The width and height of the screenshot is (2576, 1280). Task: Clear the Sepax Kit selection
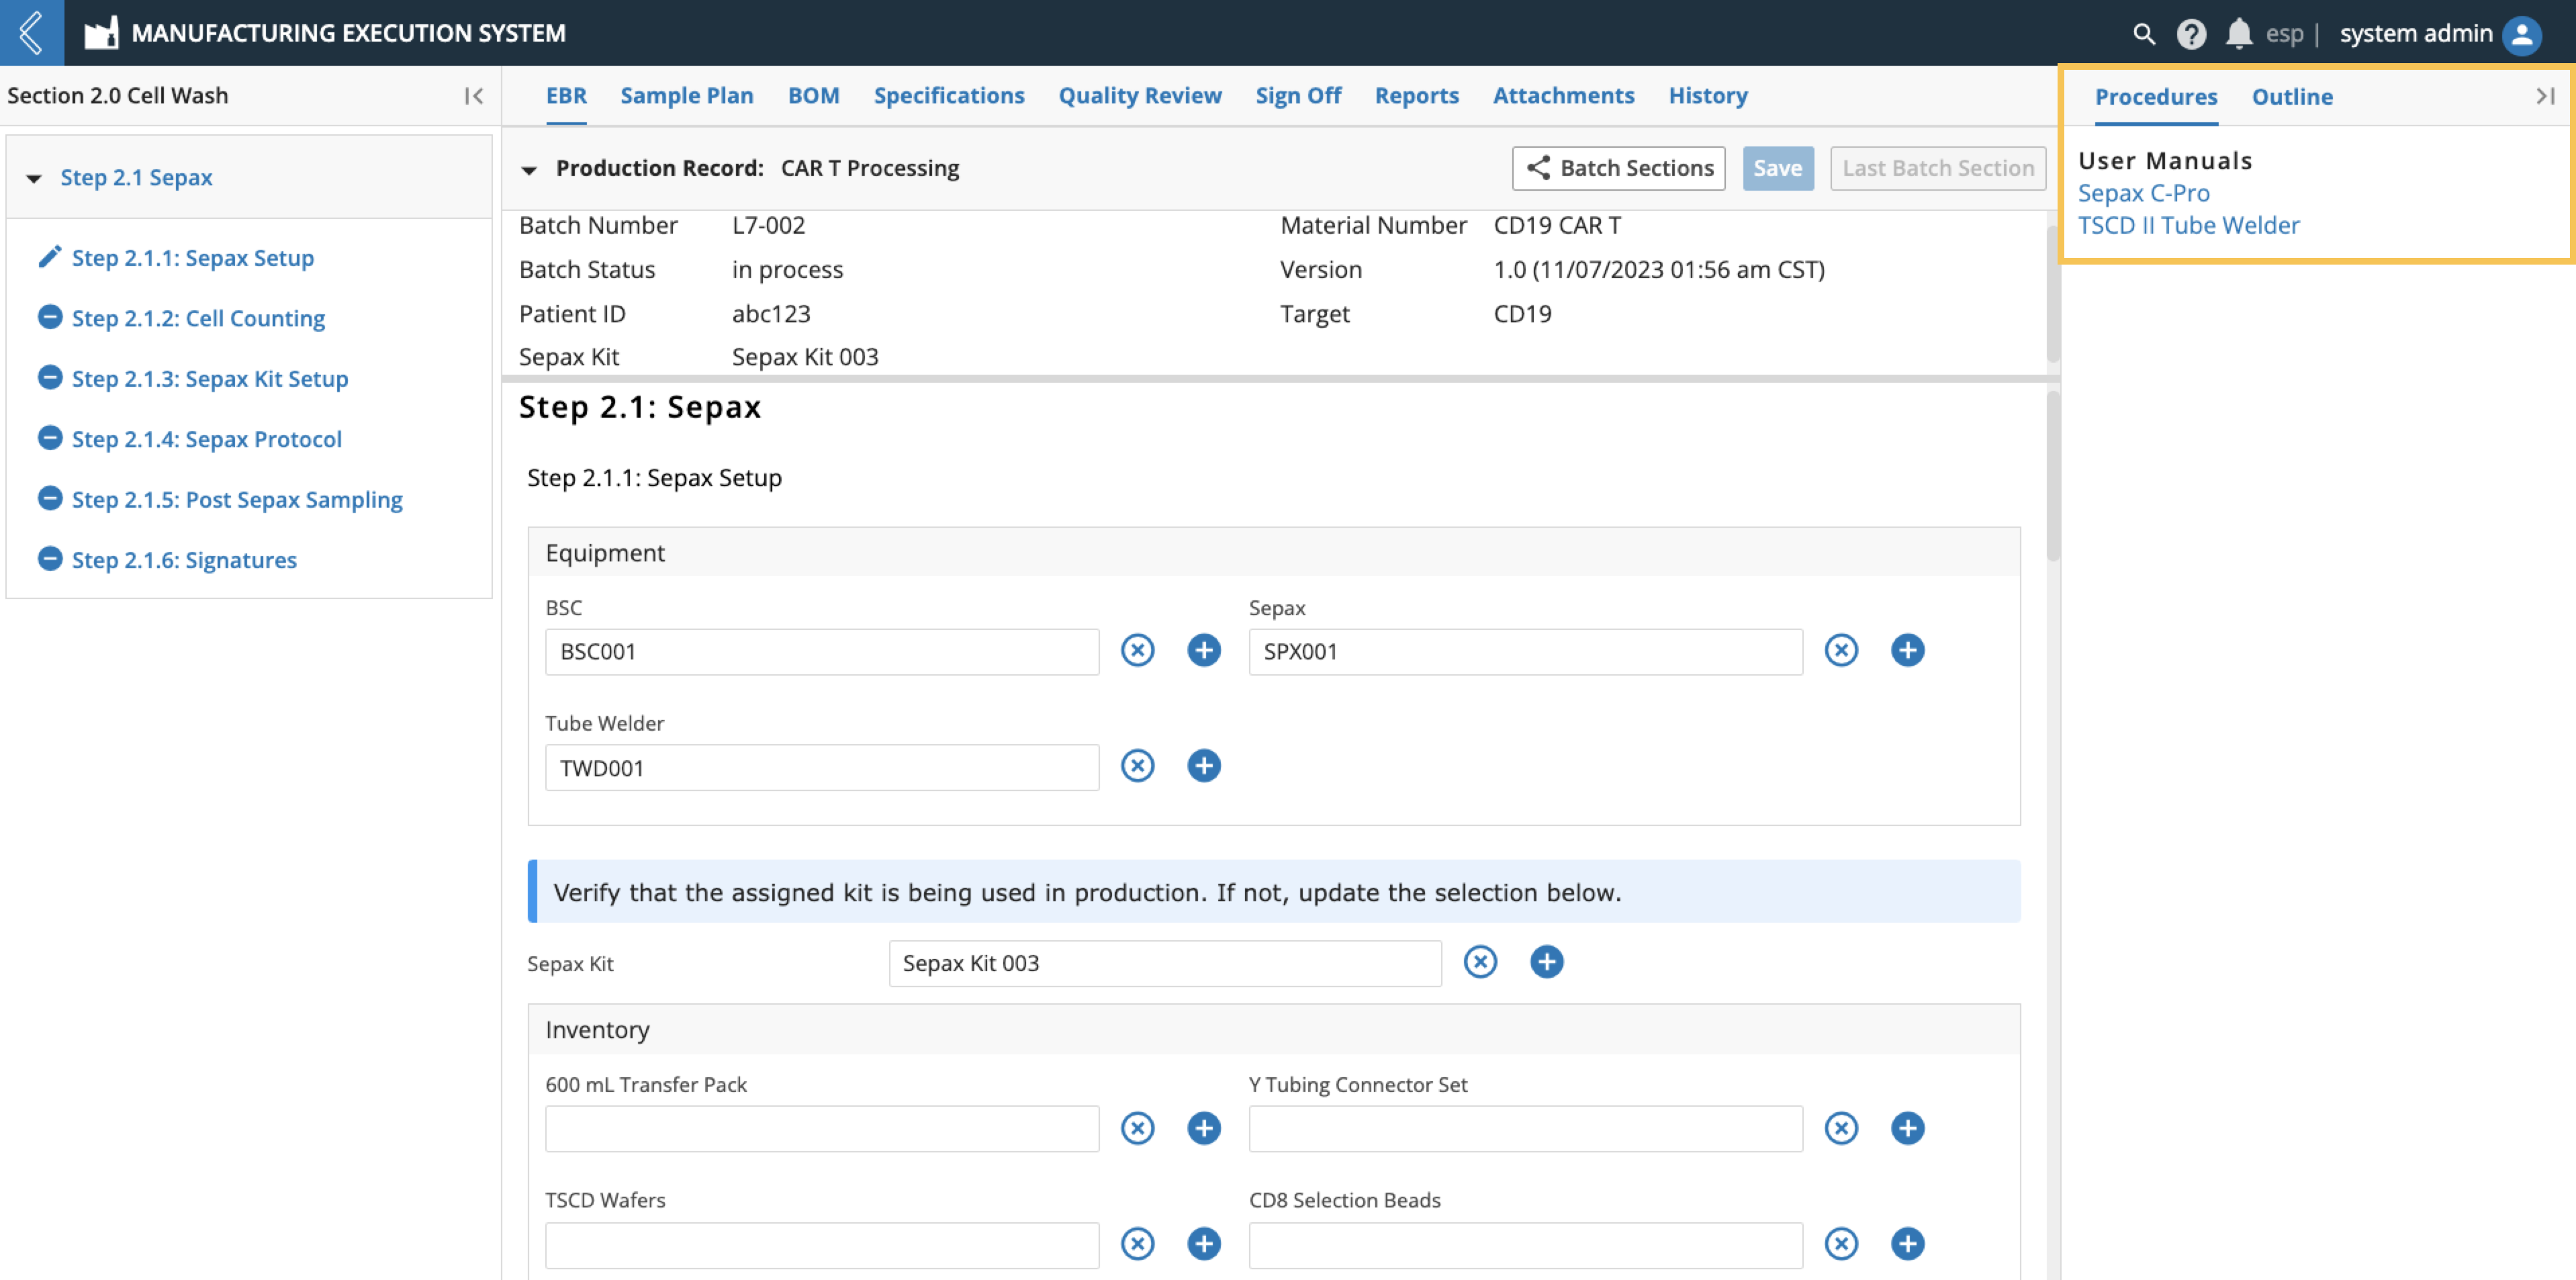pos(1480,962)
